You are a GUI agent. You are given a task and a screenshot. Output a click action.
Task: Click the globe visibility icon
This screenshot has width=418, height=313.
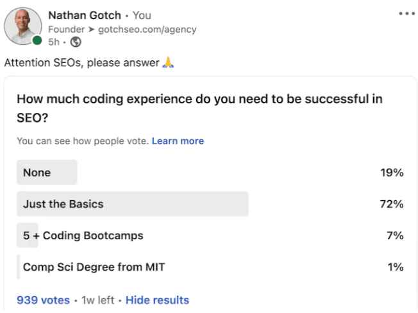[76, 42]
